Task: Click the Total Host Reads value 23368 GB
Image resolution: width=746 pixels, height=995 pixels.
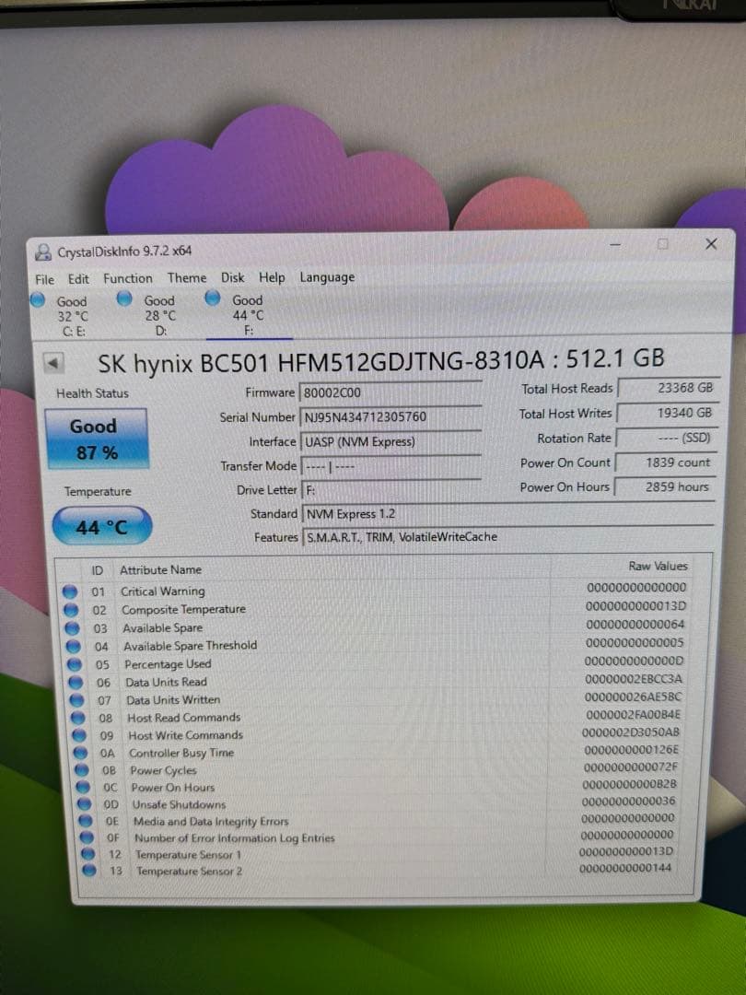Action: [668, 388]
